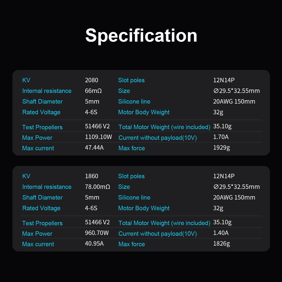Screen dimensions: 282x282
Task: Click the 1109.10W max power value
Action: click(x=98, y=137)
